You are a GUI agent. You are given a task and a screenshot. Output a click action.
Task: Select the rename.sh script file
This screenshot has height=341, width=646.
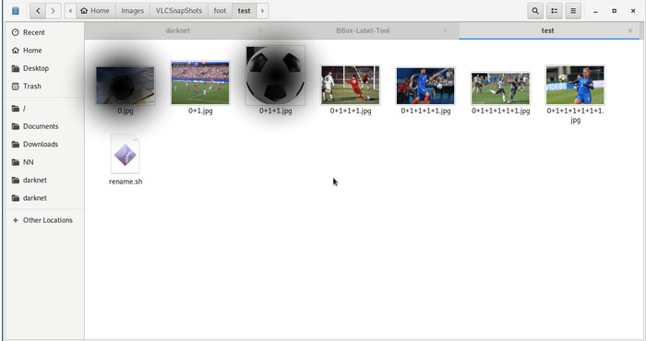click(126, 159)
